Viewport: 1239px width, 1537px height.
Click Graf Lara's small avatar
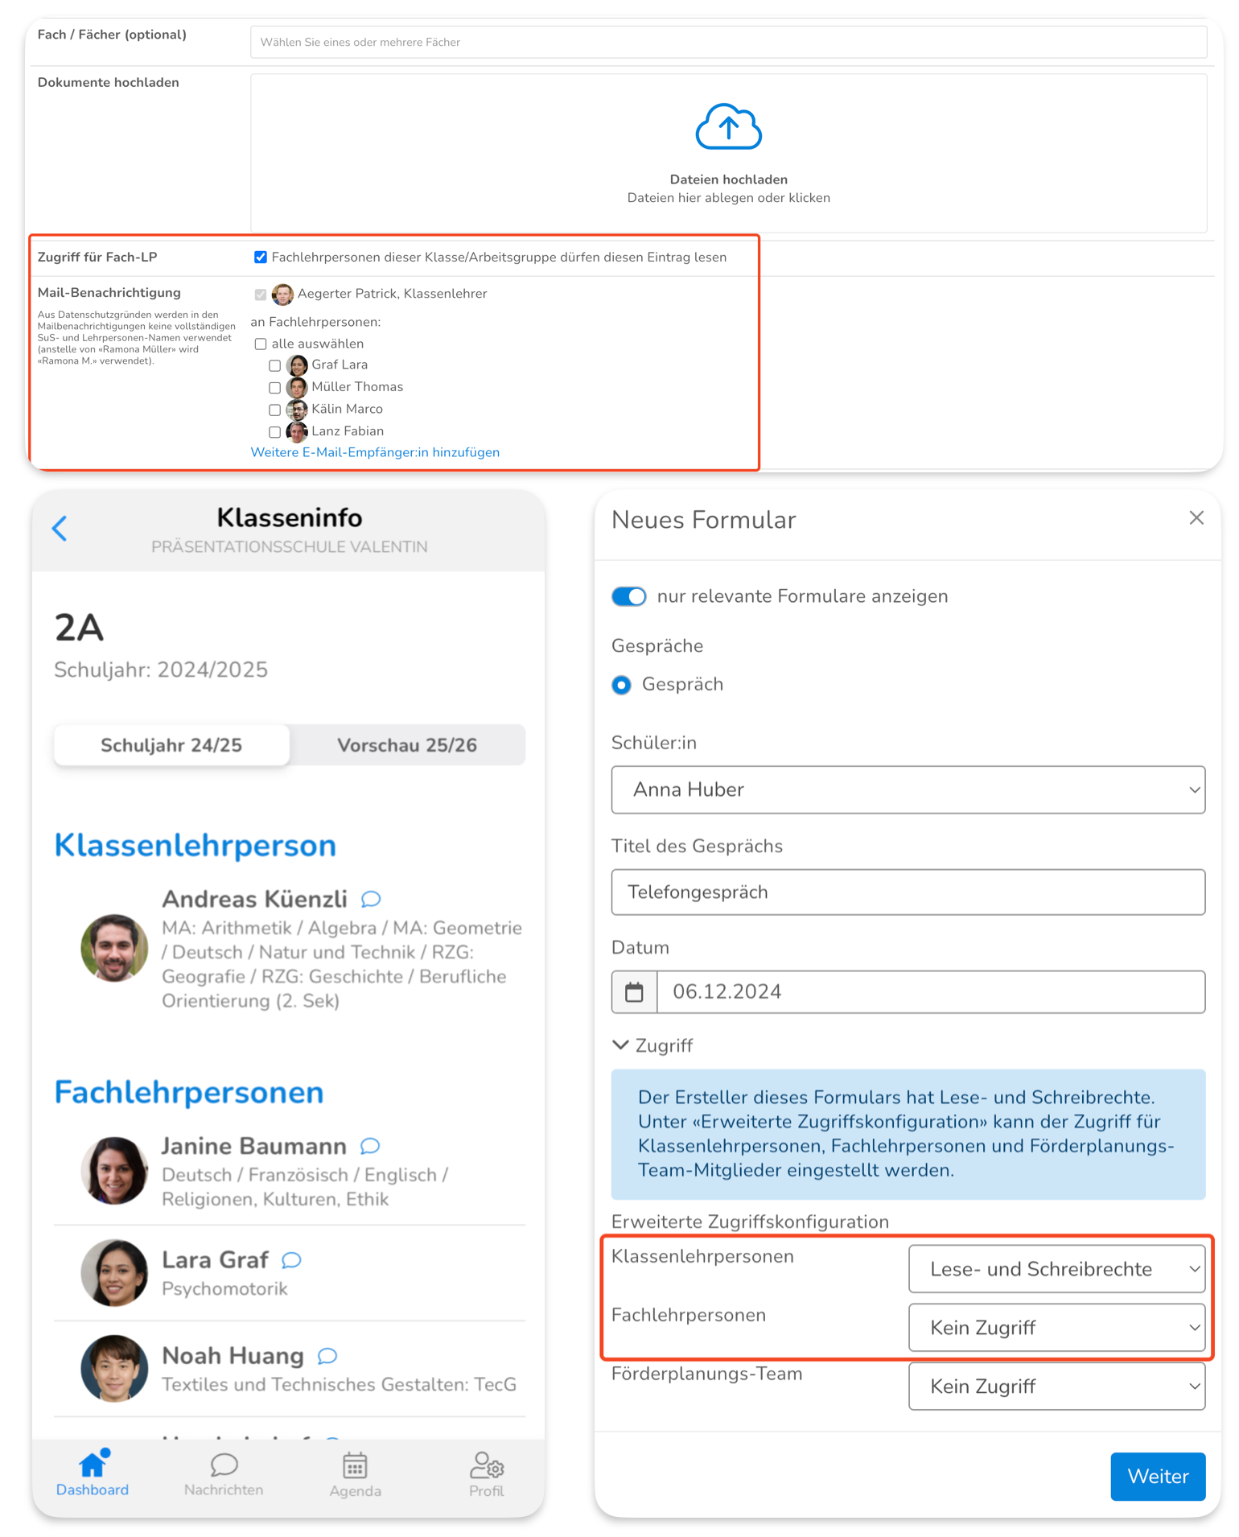tap(297, 365)
